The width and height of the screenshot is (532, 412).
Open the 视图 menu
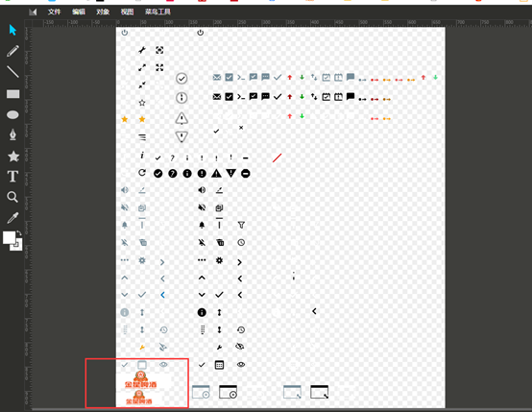(x=127, y=12)
